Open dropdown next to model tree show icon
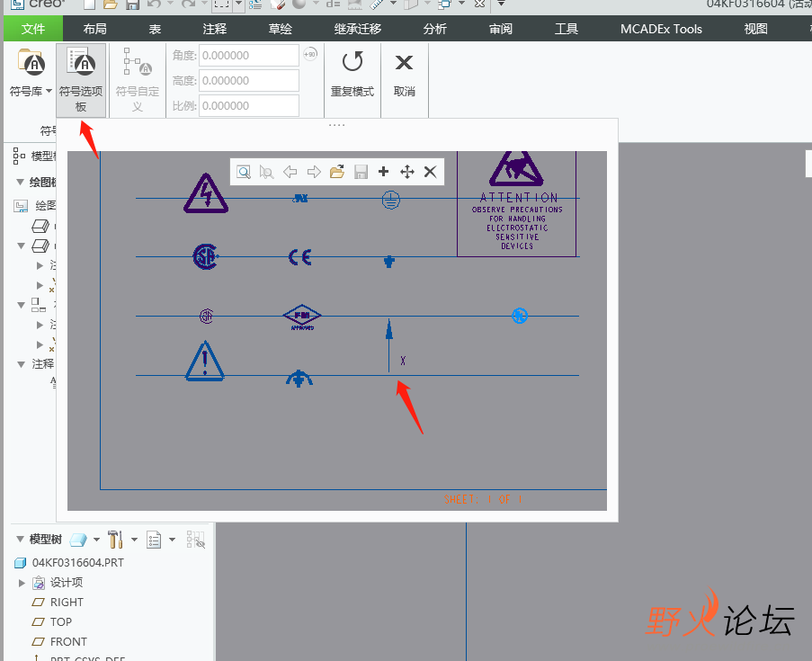 pyautogui.click(x=96, y=540)
